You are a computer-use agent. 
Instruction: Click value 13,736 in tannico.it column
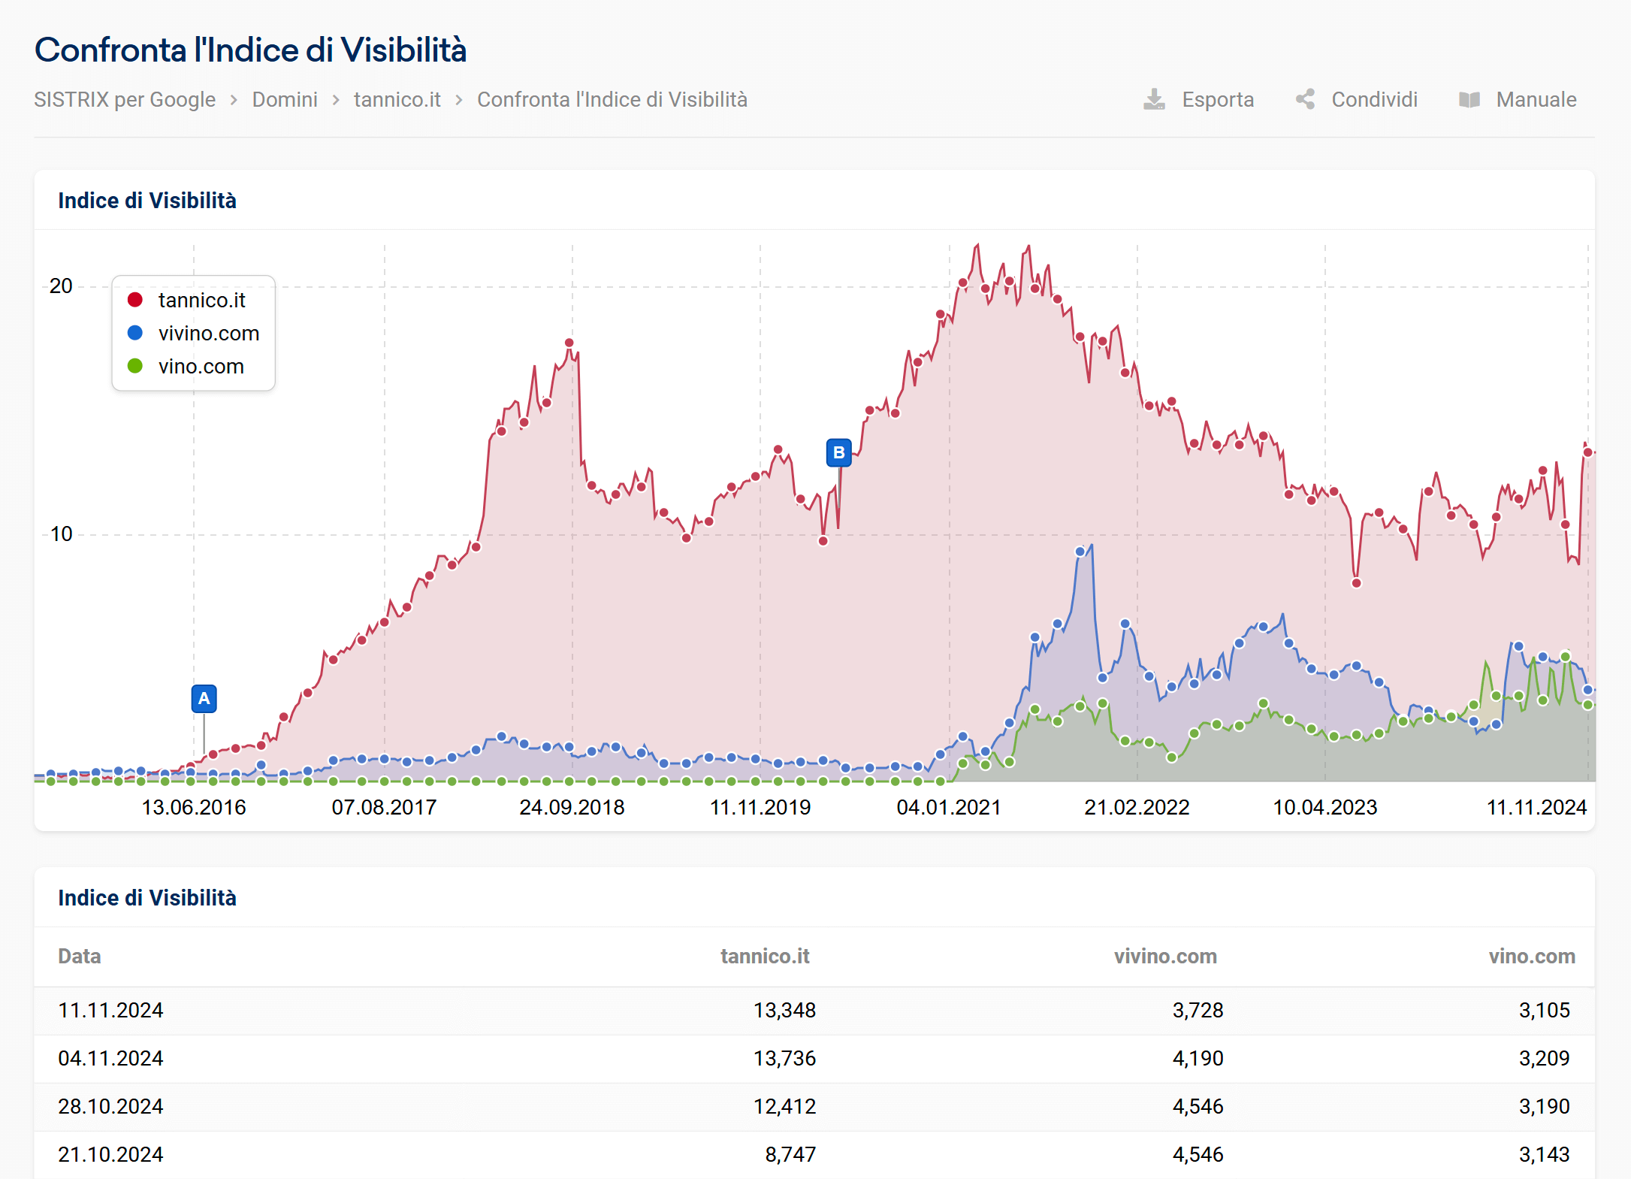pyautogui.click(x=784, y=1058)
